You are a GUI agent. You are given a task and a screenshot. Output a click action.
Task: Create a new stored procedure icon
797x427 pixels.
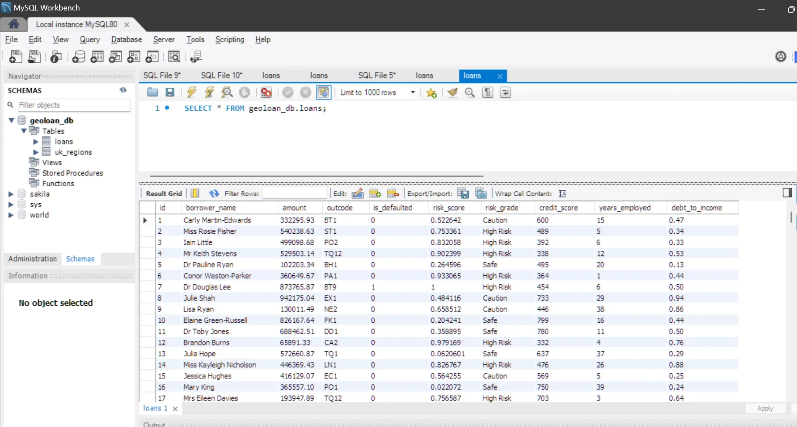(x=134, y=57)
